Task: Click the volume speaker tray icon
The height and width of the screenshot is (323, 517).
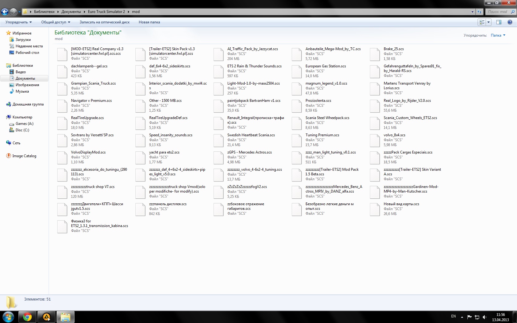Action: coord(485,317)
